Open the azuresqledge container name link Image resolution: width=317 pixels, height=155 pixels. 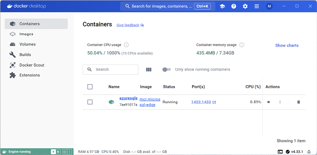pos(128,98)
